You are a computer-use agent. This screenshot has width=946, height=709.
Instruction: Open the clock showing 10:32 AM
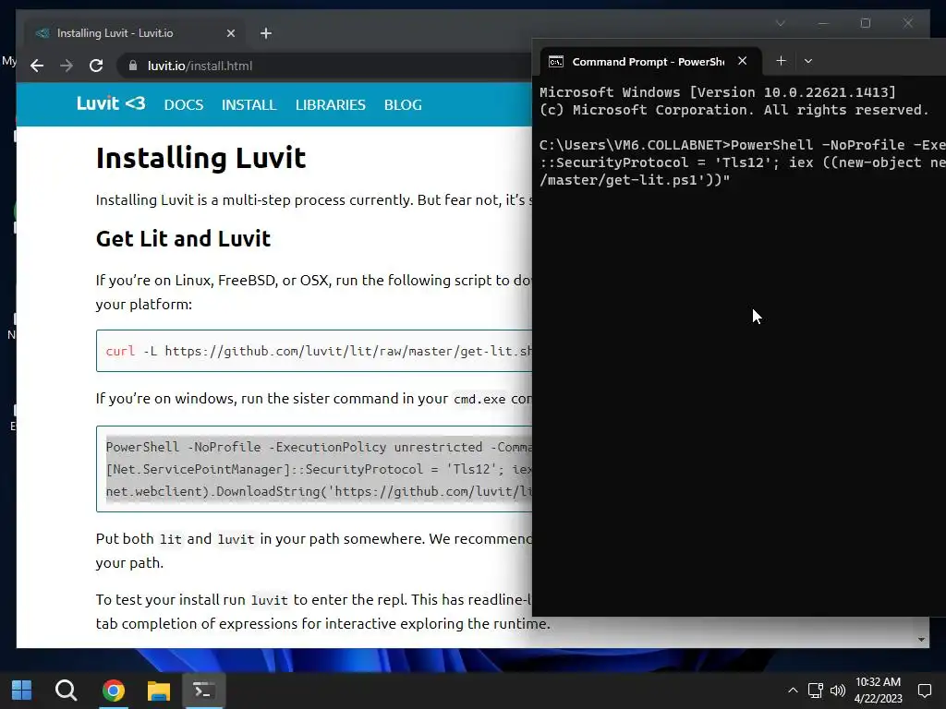pos(878,691)
